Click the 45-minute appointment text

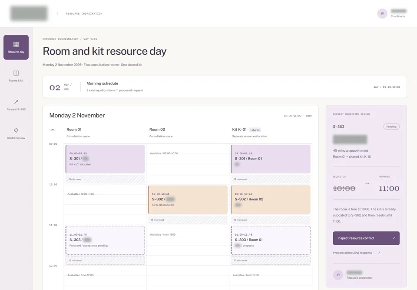(x=350, y=150)
